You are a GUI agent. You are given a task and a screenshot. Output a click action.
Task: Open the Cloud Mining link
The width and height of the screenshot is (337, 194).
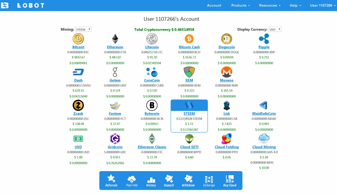[x=264, y=147]
